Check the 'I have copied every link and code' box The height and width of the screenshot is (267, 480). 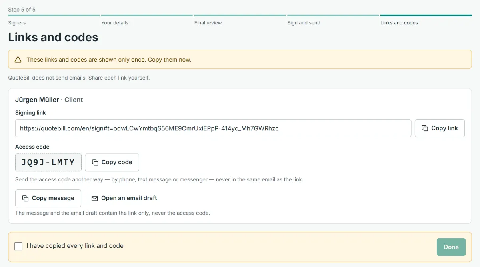(x=18, y=246)
